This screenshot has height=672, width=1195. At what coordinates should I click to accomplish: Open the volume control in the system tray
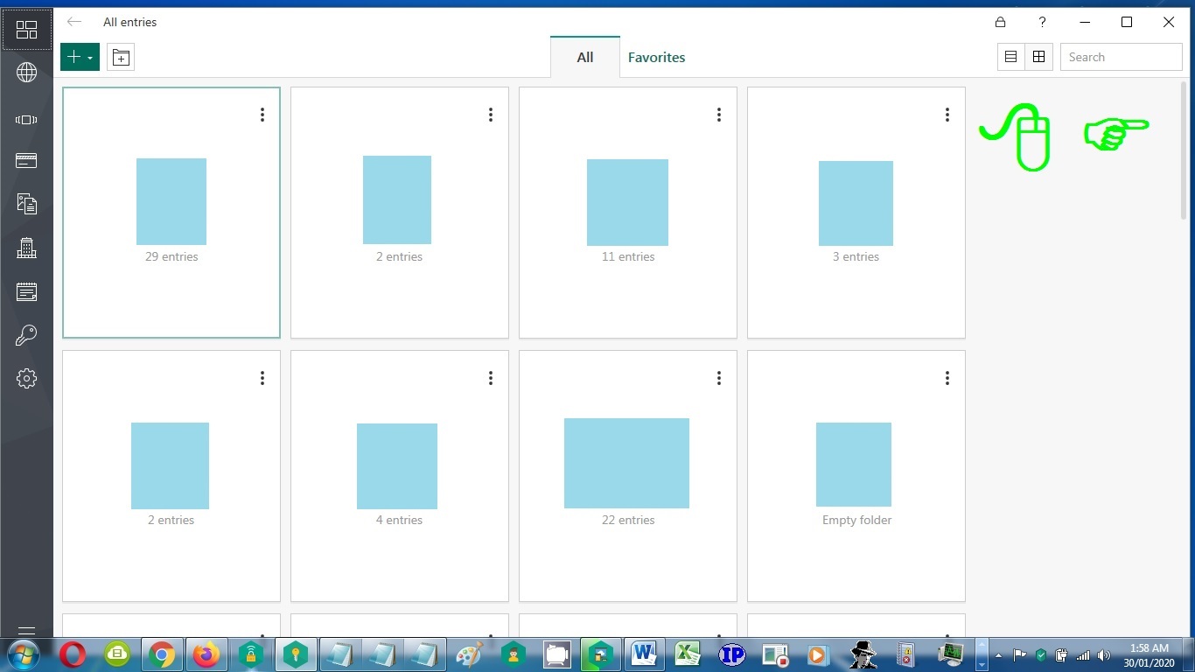click(1103, 654)
